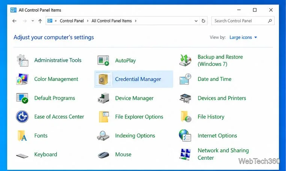Open the Administrative Tools icon

[x=22, y=60]
